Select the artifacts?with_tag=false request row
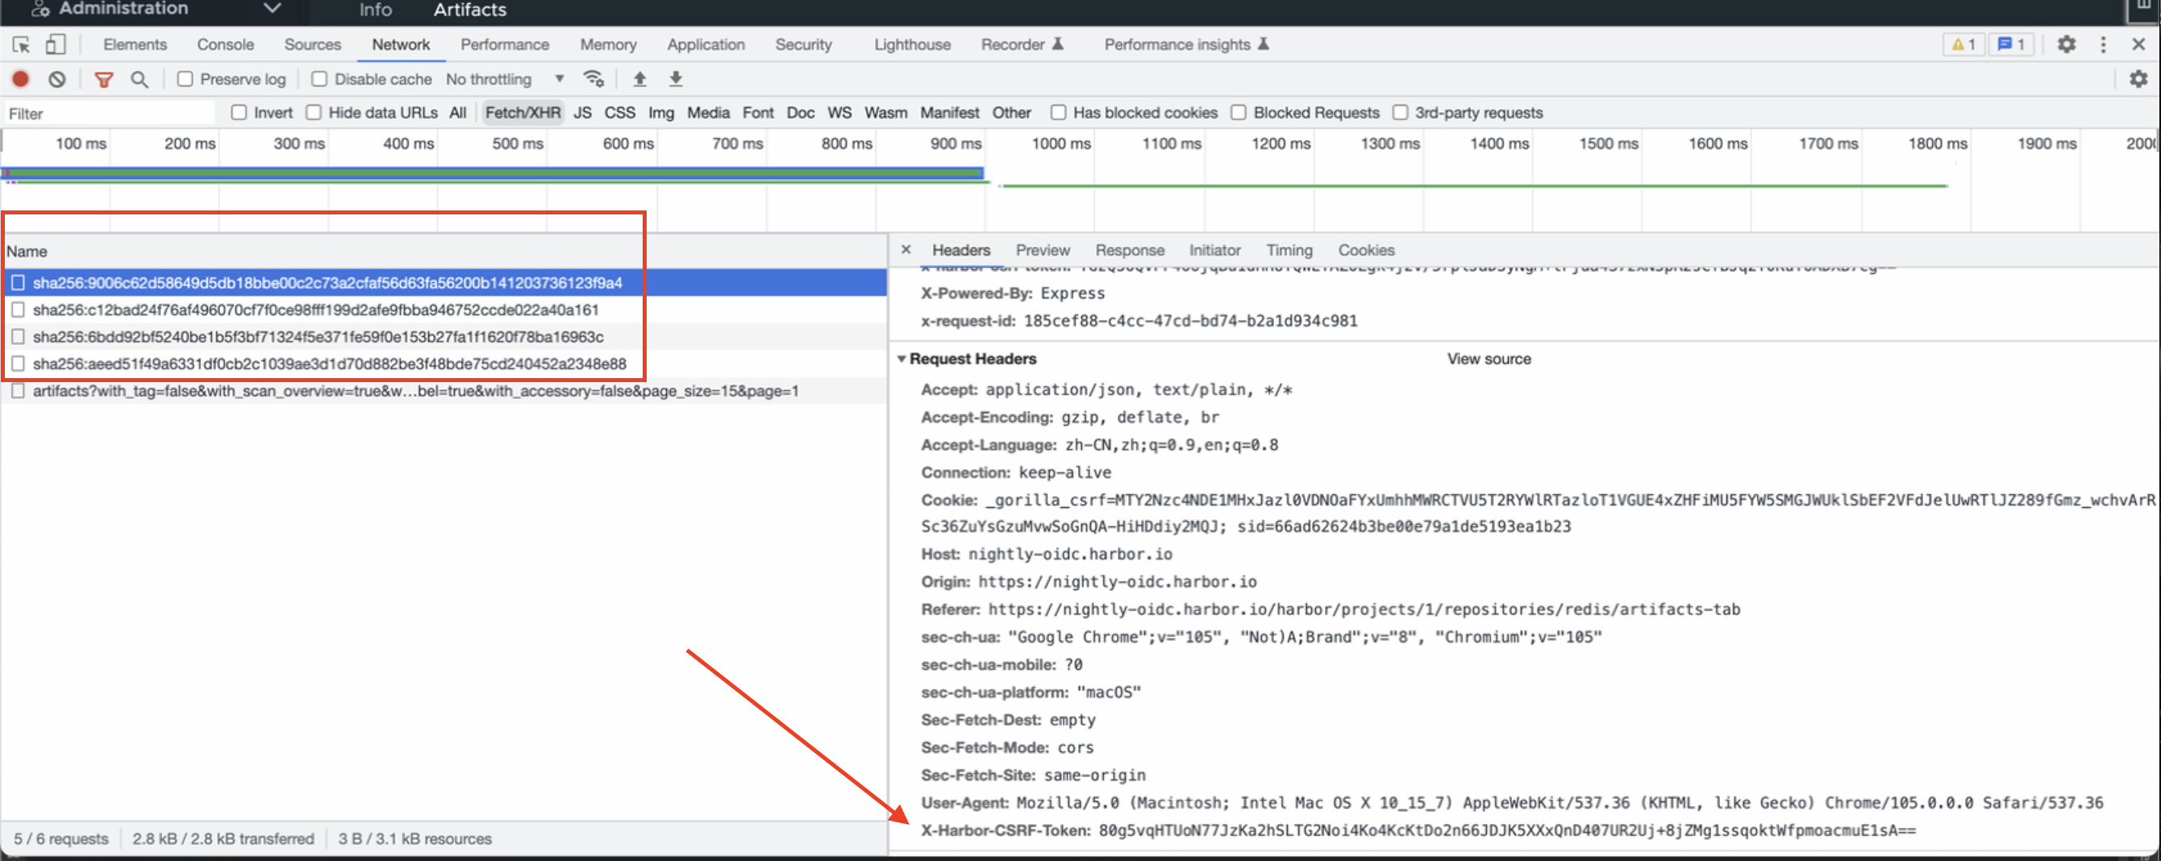 pos(443,391)
